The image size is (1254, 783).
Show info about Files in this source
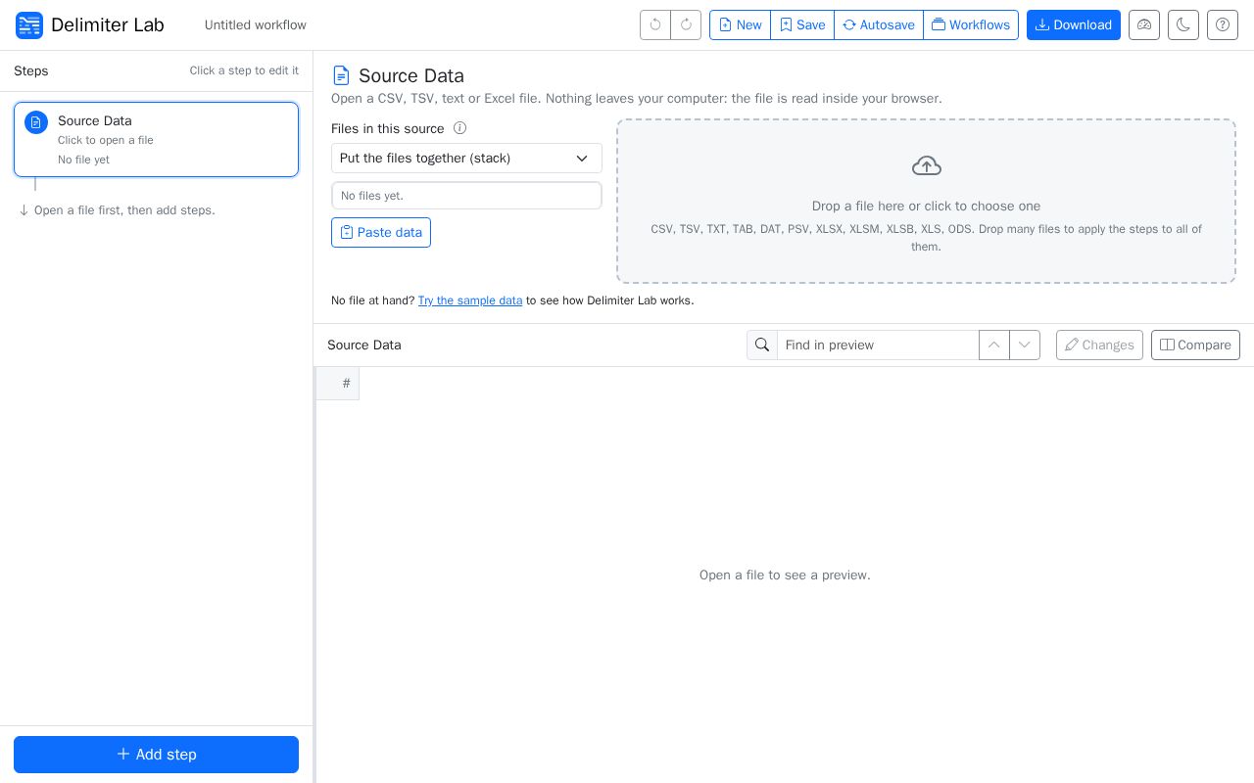[459, 128]
